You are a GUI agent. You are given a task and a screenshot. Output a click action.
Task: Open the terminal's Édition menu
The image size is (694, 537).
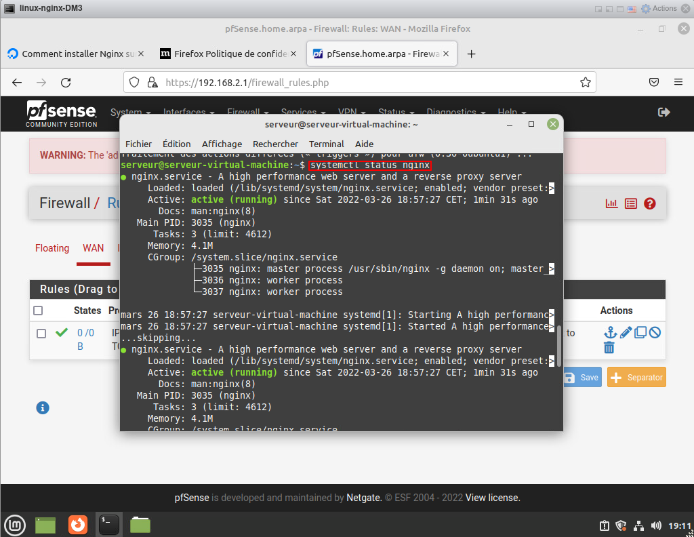tap(176, 144)
